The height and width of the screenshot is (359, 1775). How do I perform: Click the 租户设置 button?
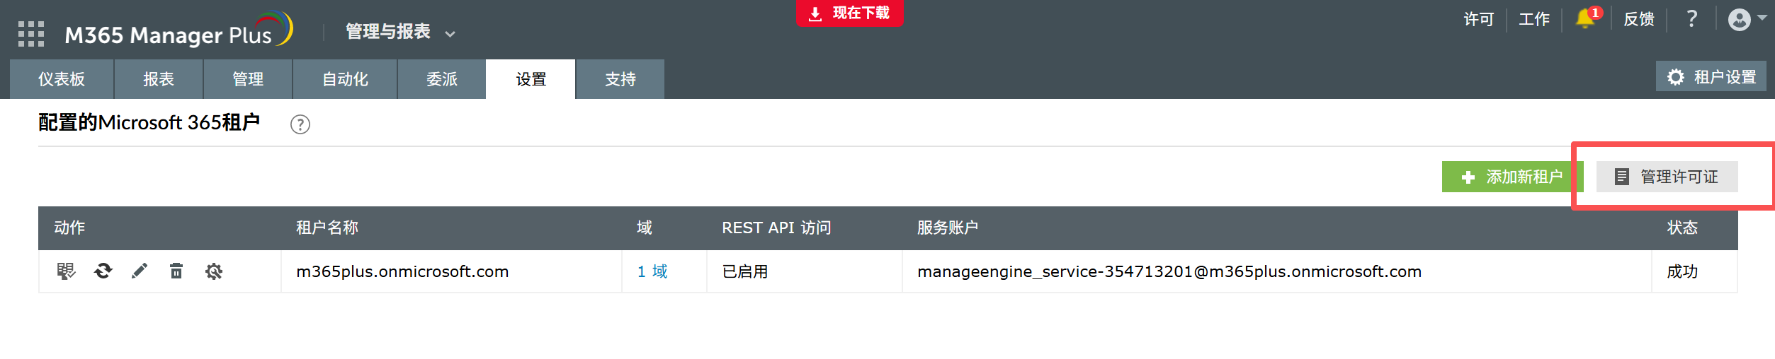coord(1711,77)
